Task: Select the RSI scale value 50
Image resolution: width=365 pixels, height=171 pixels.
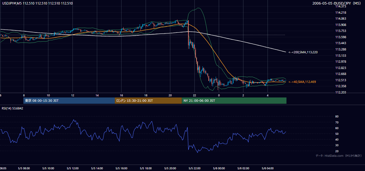Action: [x=337, y=134]
